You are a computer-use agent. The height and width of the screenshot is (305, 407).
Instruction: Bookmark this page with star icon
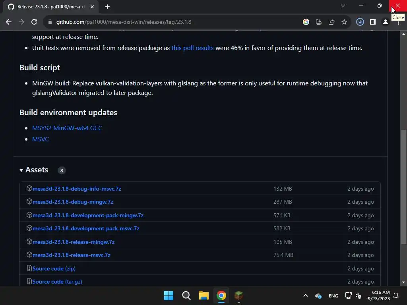[x=344, y=22]
